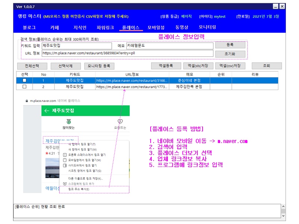The width and height of the screenshot is (299, 224).
Task: Tick the checkbox in row 2
Action: (24, 87)
